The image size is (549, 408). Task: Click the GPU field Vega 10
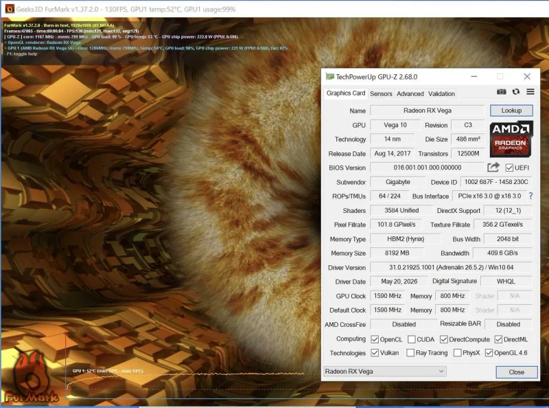coord(395,125)
